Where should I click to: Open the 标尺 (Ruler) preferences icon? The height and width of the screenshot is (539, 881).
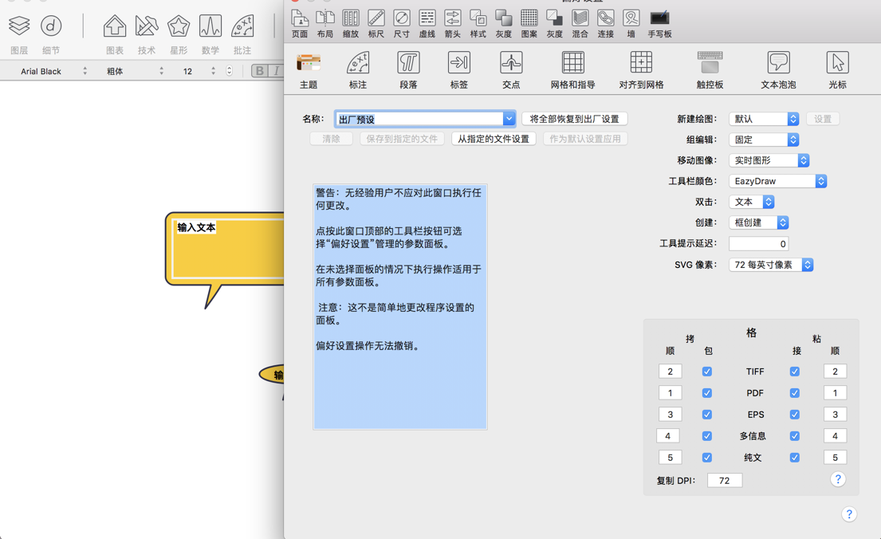tap(376, 23)
